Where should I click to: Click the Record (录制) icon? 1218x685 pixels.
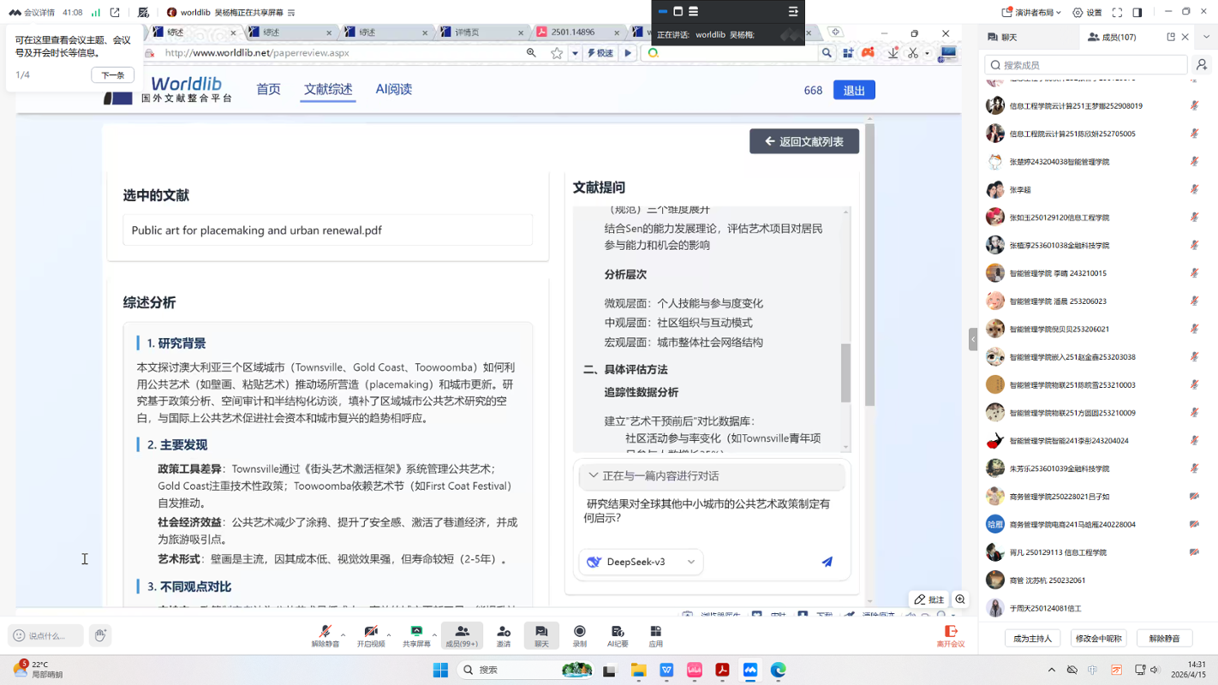click(579, 634)
